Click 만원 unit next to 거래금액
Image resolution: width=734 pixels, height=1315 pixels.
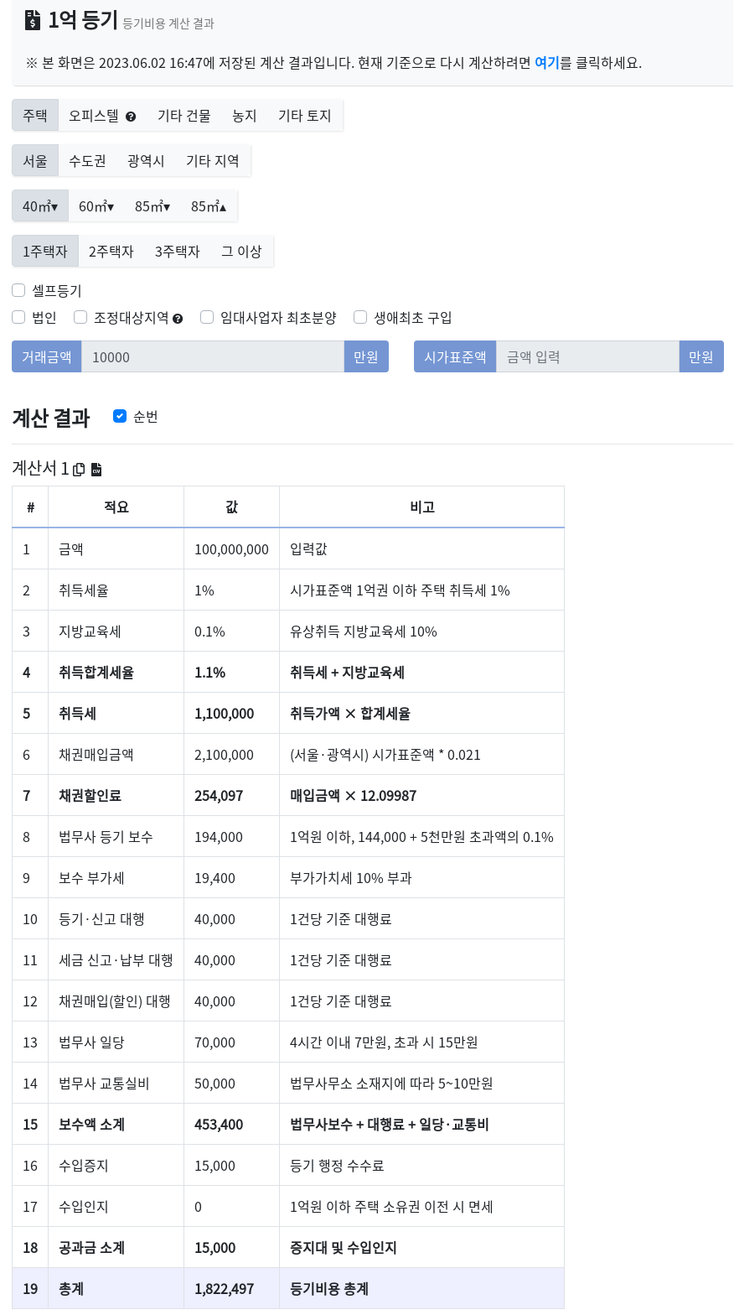pyautogui.click(x=366, y=356)
